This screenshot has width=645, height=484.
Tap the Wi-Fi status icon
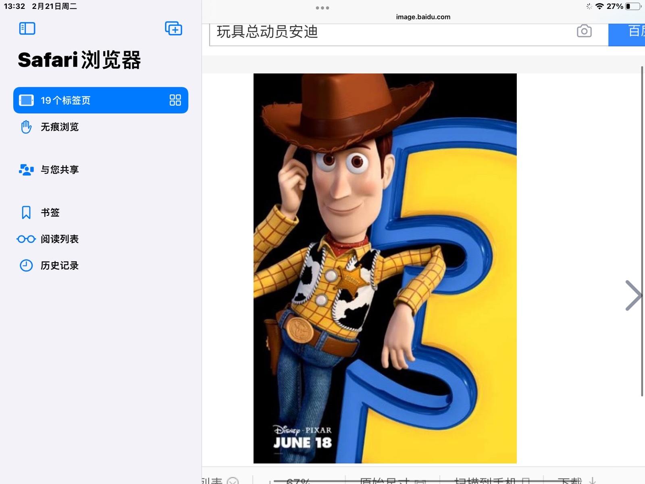pos(599,6)
